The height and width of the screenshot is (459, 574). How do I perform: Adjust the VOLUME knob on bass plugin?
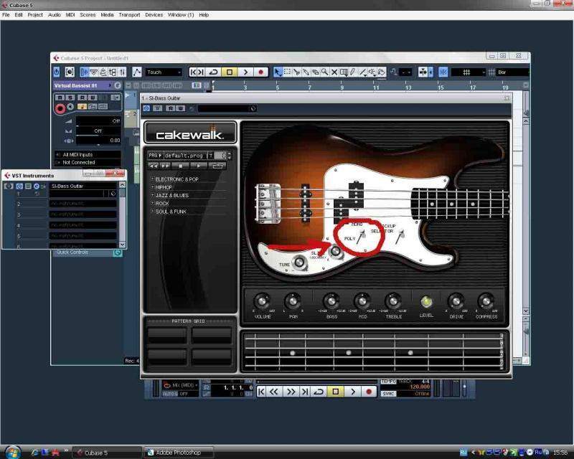[262, 301]
